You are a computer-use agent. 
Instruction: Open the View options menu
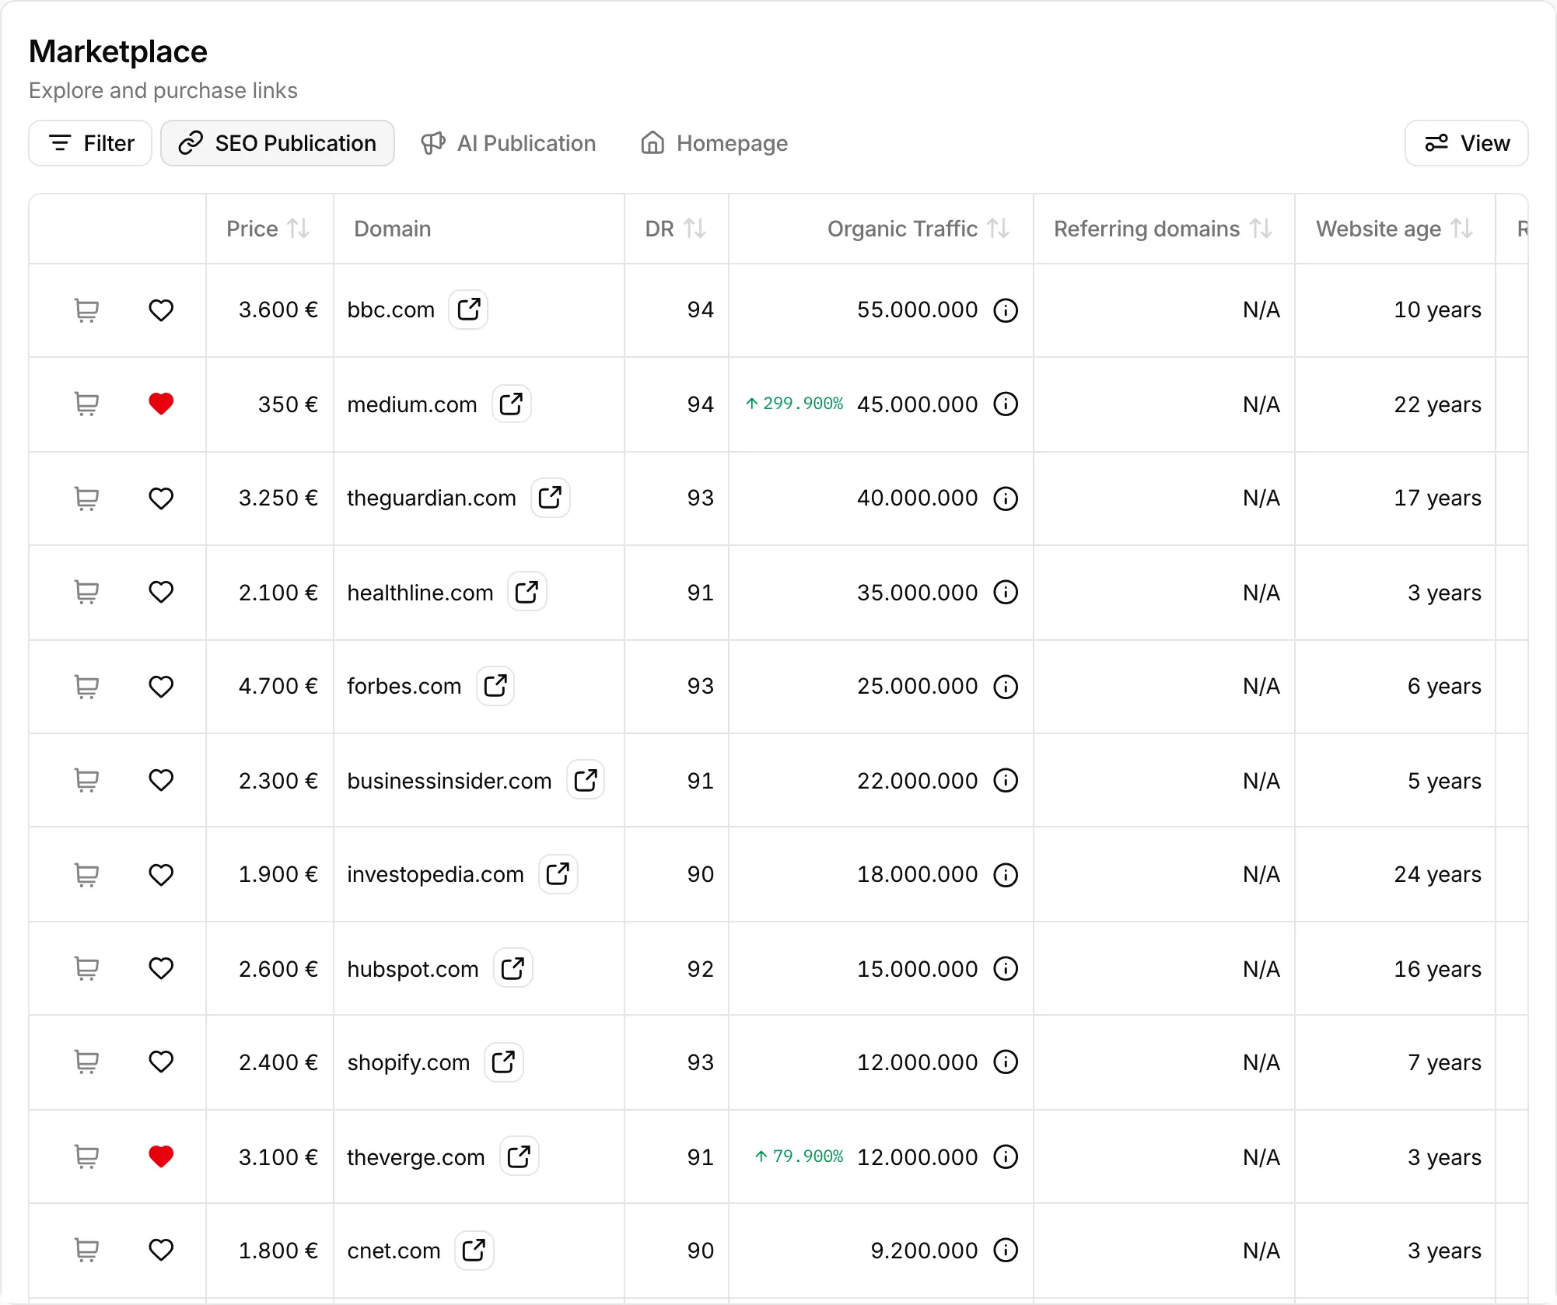click(1466, 143)
